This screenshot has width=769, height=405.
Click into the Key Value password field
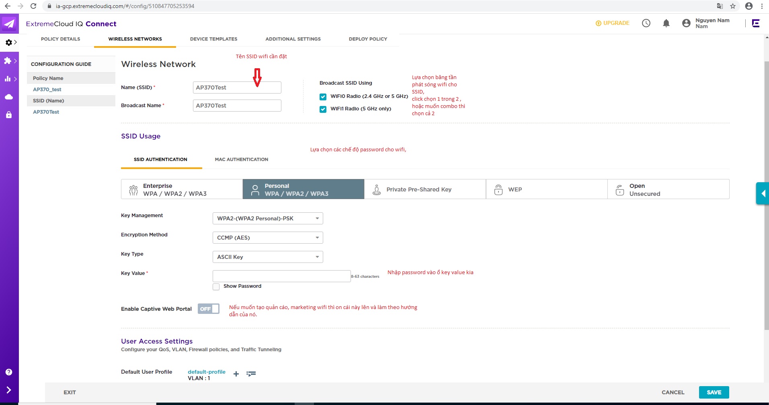281,276
